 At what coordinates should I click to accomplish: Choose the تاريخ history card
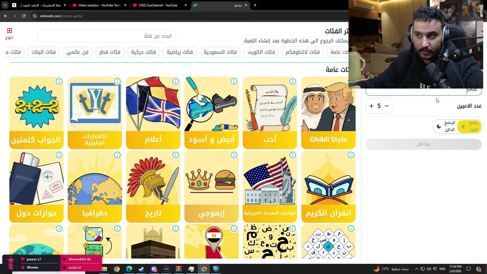point(153,186)
